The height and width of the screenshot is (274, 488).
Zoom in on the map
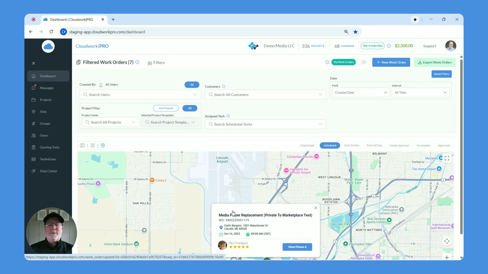(x=447, y=258)
